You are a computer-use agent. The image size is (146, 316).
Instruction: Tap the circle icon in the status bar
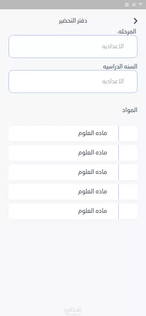click(134, 5)
